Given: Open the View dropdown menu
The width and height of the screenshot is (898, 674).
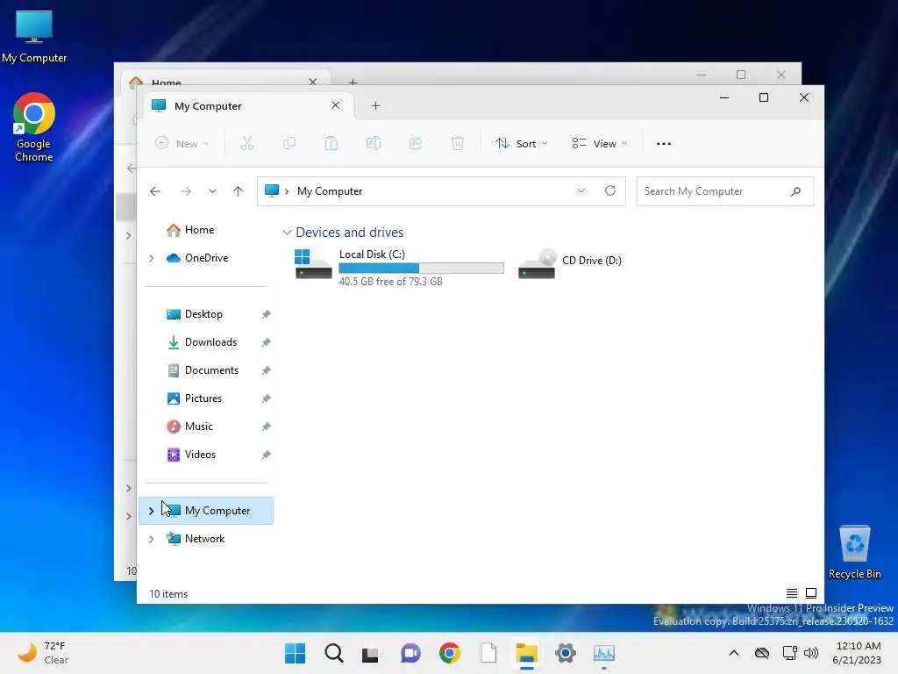Looking at the screenshot, I should pyautogui.click(x=599, y=143).
